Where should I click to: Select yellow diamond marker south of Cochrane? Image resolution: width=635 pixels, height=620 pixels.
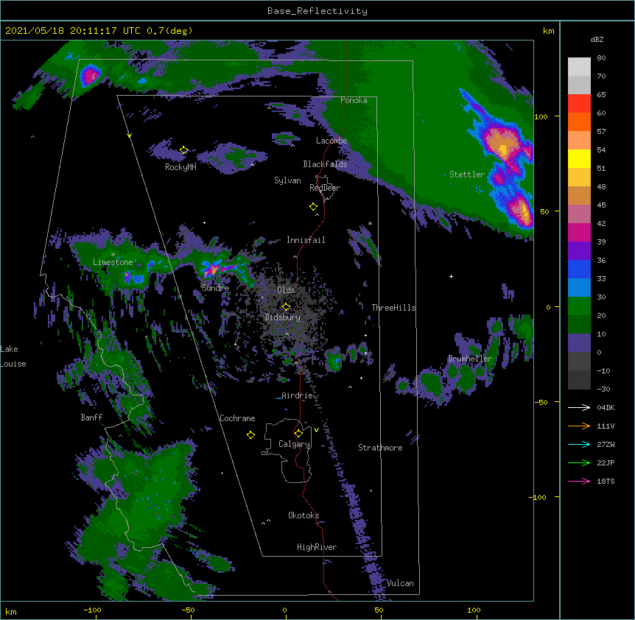point(250,435)
